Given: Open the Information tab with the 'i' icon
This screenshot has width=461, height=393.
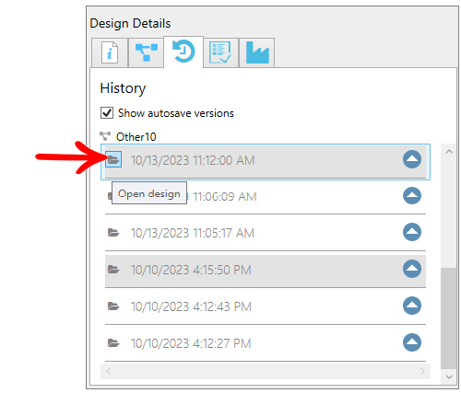Looking at the screenshot, I should tap(110, 52).
